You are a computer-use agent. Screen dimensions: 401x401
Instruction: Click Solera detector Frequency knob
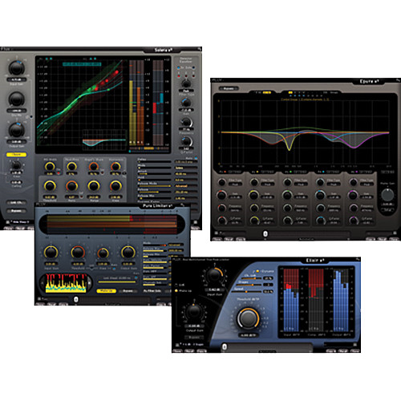pos(186,122)
